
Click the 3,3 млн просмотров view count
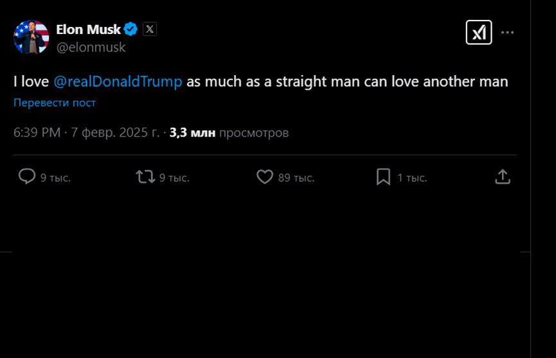coord(229,133)
